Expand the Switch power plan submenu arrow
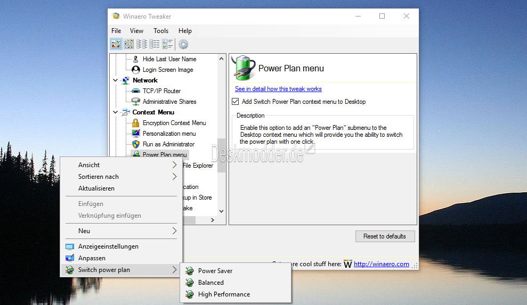 [x=174, y=270]
